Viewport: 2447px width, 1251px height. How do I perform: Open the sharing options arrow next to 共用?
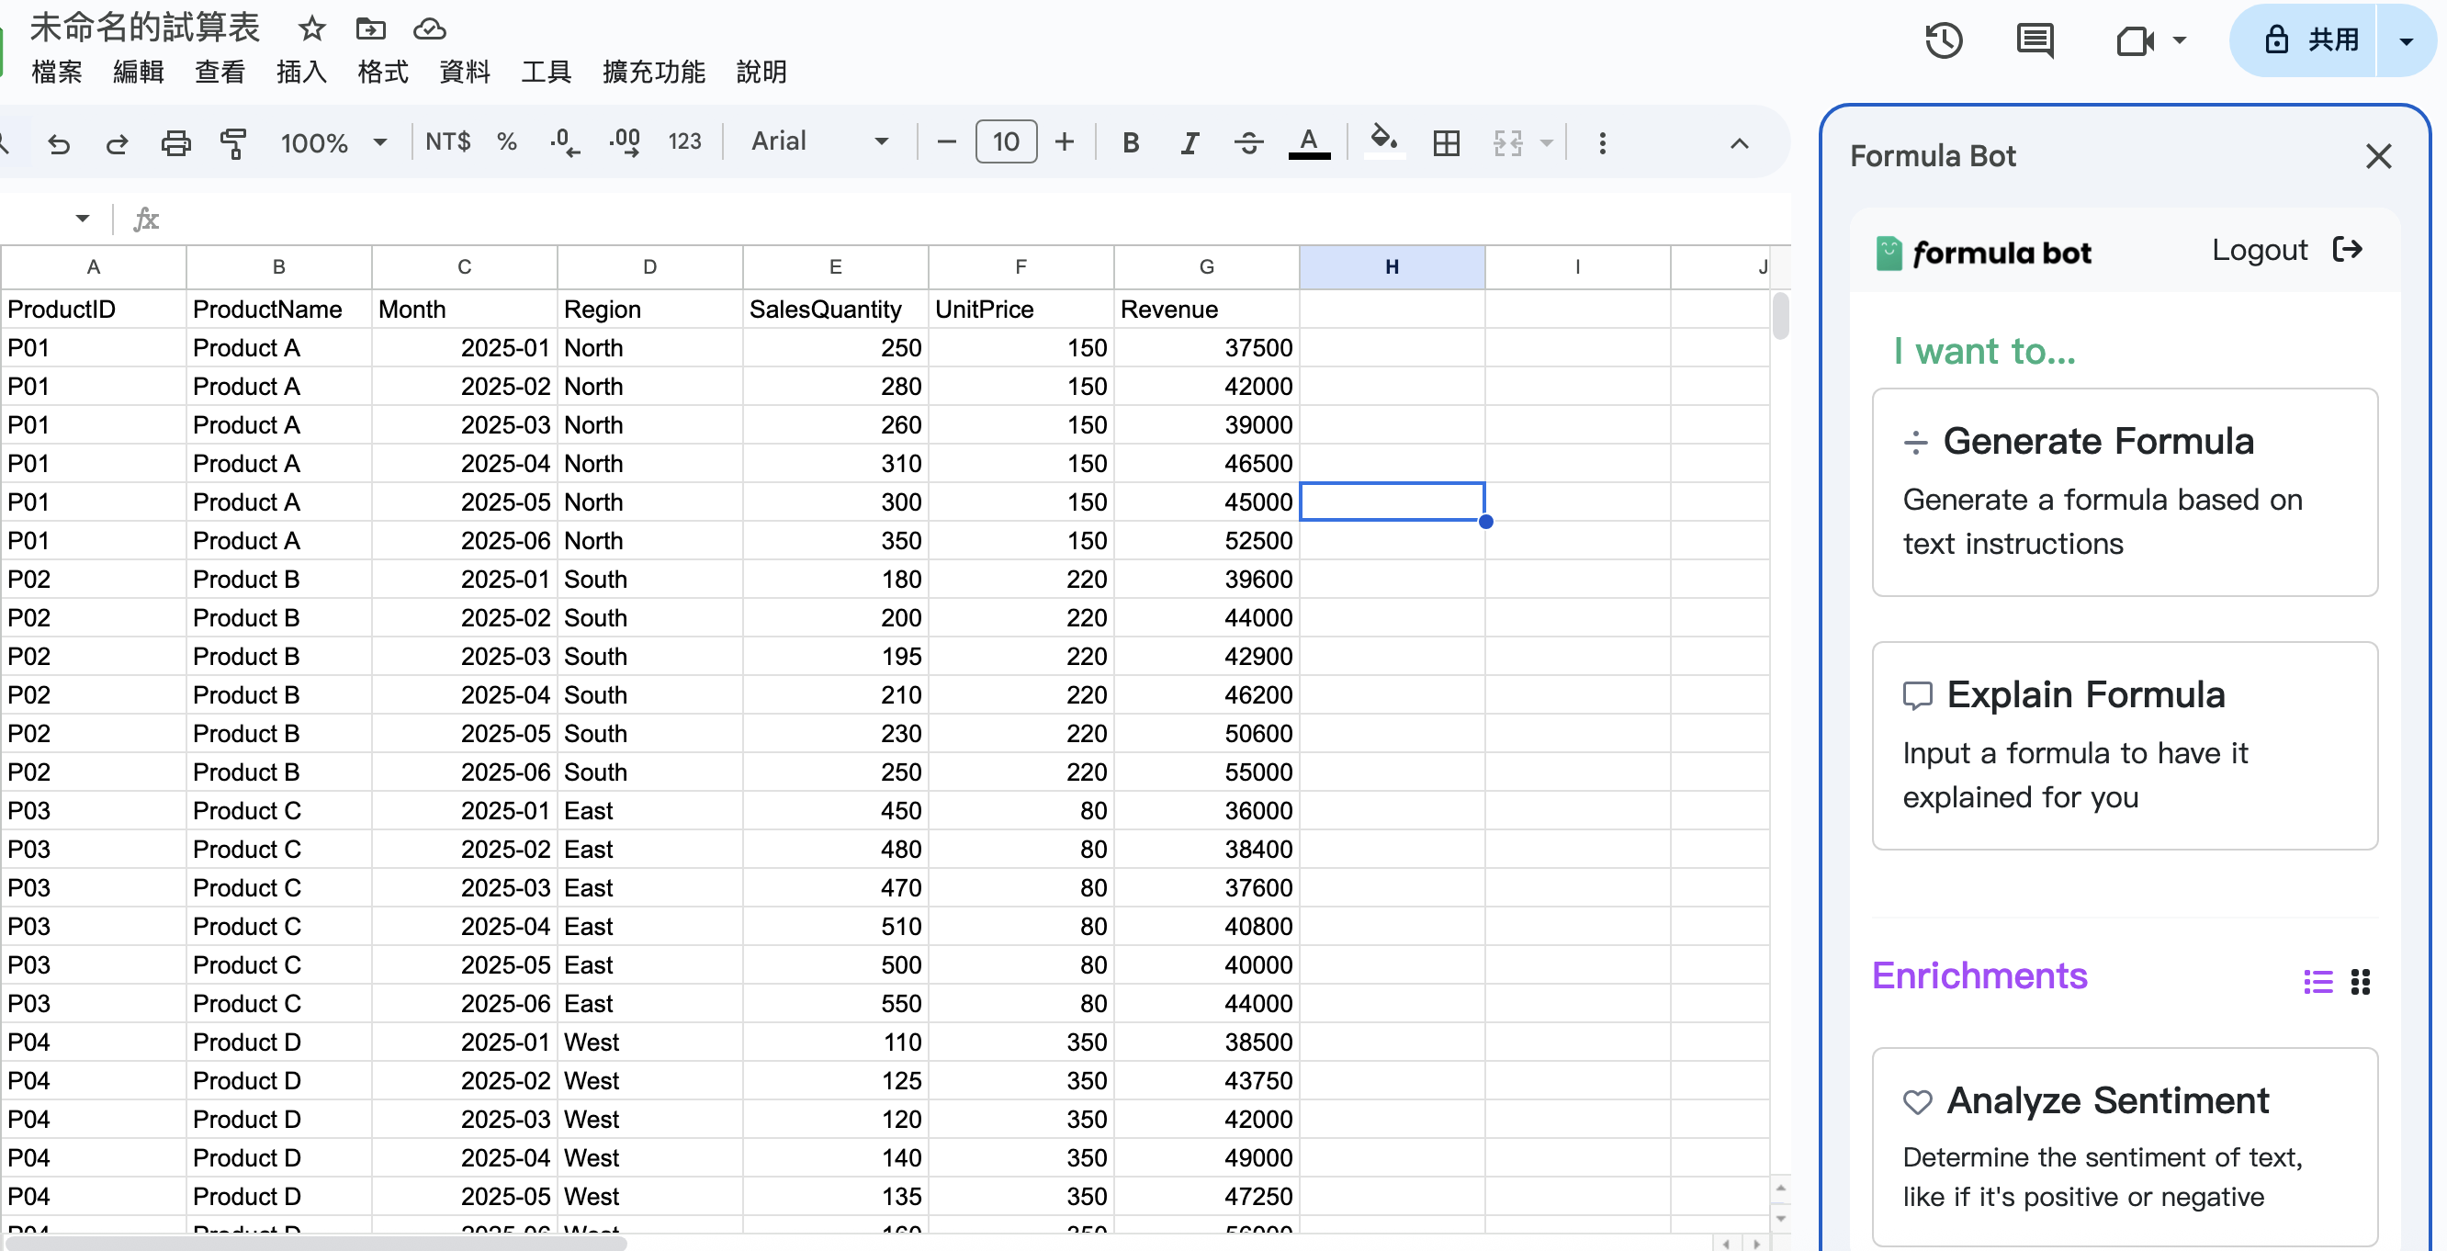point(2407,39)
